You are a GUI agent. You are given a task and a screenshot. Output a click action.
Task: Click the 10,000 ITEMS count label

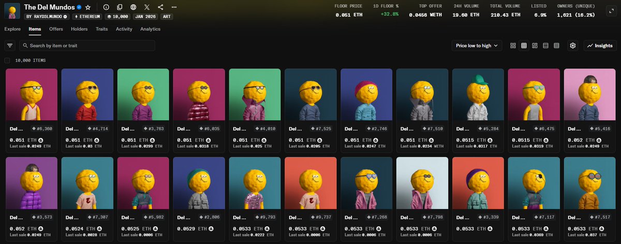[31, 61]
